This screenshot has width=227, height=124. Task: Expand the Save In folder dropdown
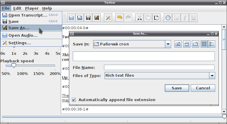coord(168,44)
